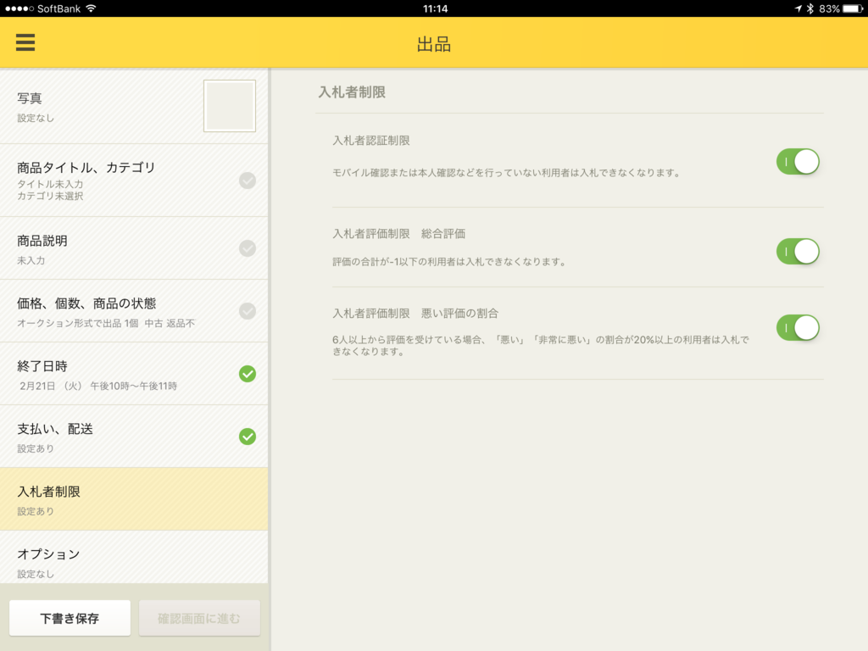Viewport: 868px width, 651px height.
Task: Click text about モバイル確認または本人確認
Action: pyautogui.click(x=507, y=173)
